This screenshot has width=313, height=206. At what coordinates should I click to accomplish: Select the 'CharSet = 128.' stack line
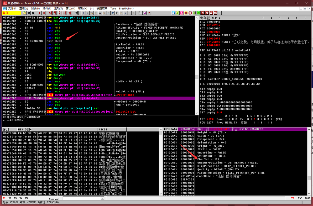coord(209,159)
